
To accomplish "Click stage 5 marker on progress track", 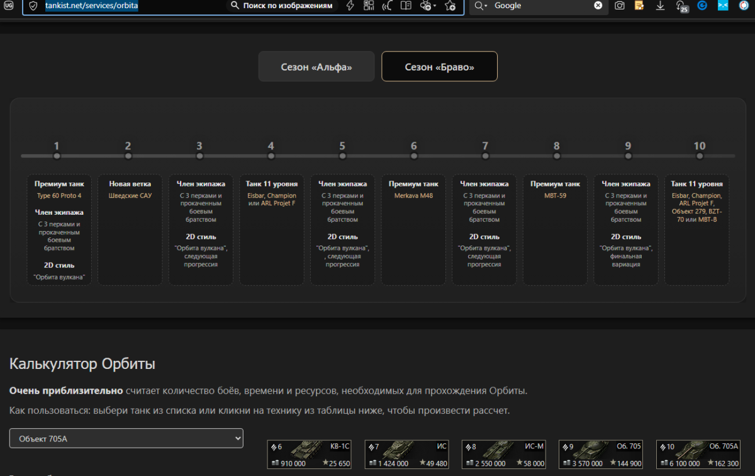I will point(342,156).
